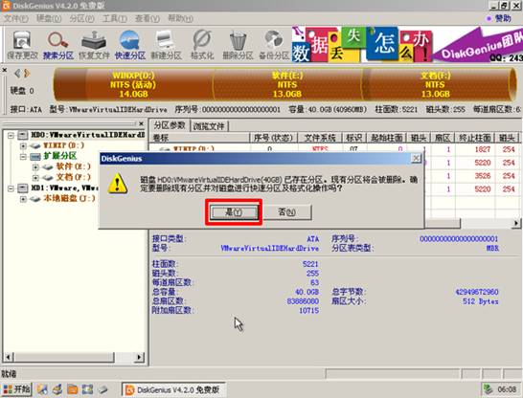The height and width of the screenshot is (398, 523).
Task: Click the HD0 hard disk icon in the tree
Action: point(22,135)
